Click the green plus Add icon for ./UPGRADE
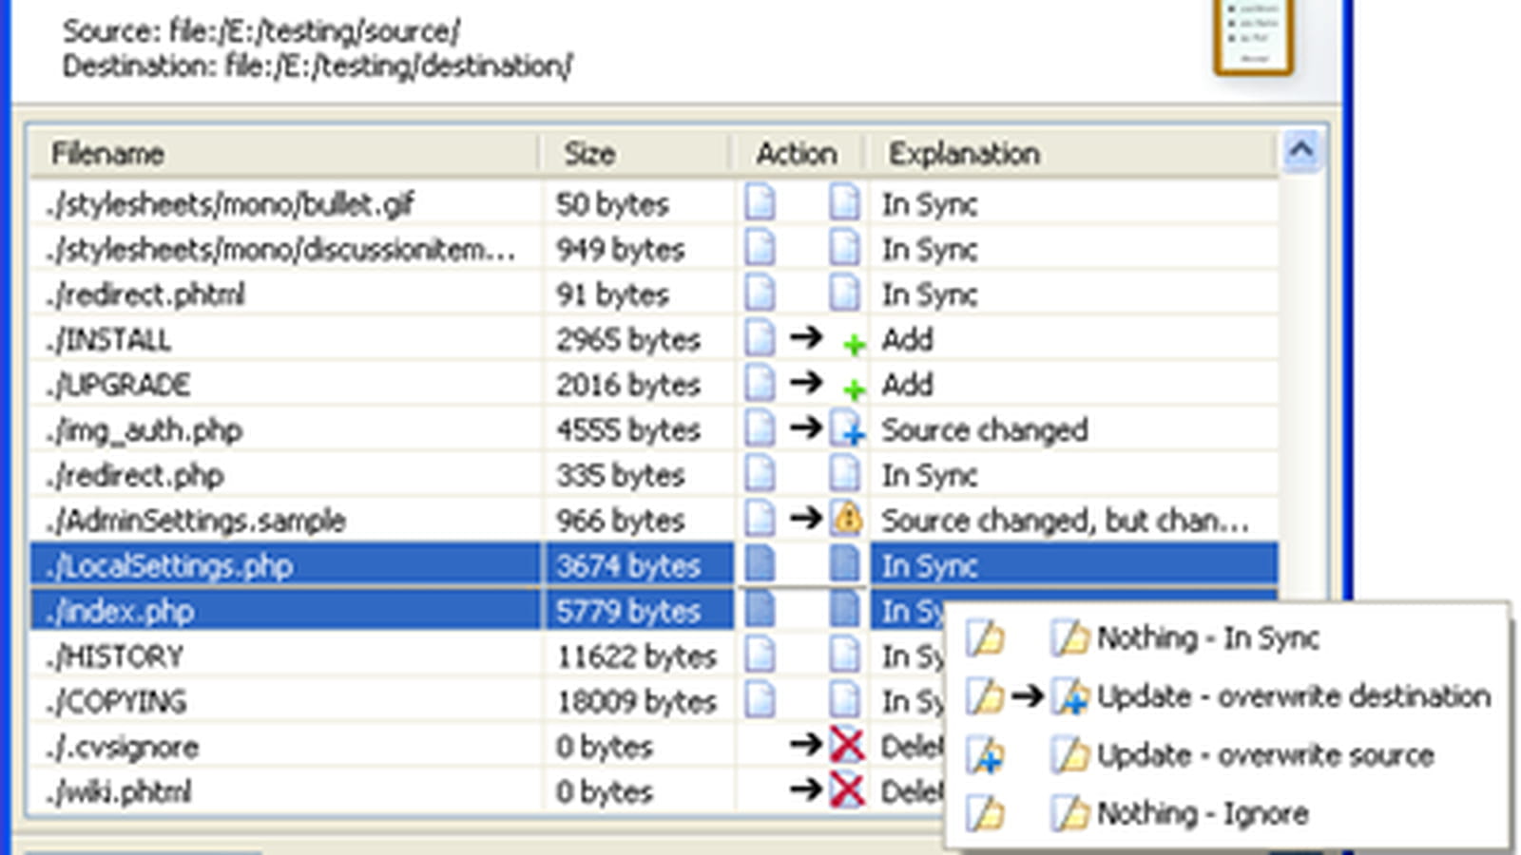The height and width of the screenshot is (855, 1521). click(x=854, y=389)
